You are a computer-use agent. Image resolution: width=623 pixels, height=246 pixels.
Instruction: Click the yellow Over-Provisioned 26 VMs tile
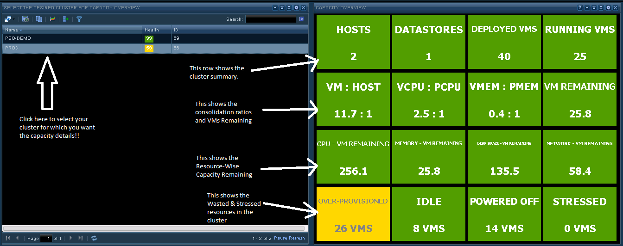(353, 214)
